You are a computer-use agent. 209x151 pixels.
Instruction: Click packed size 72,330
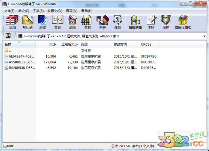(72, 62)
